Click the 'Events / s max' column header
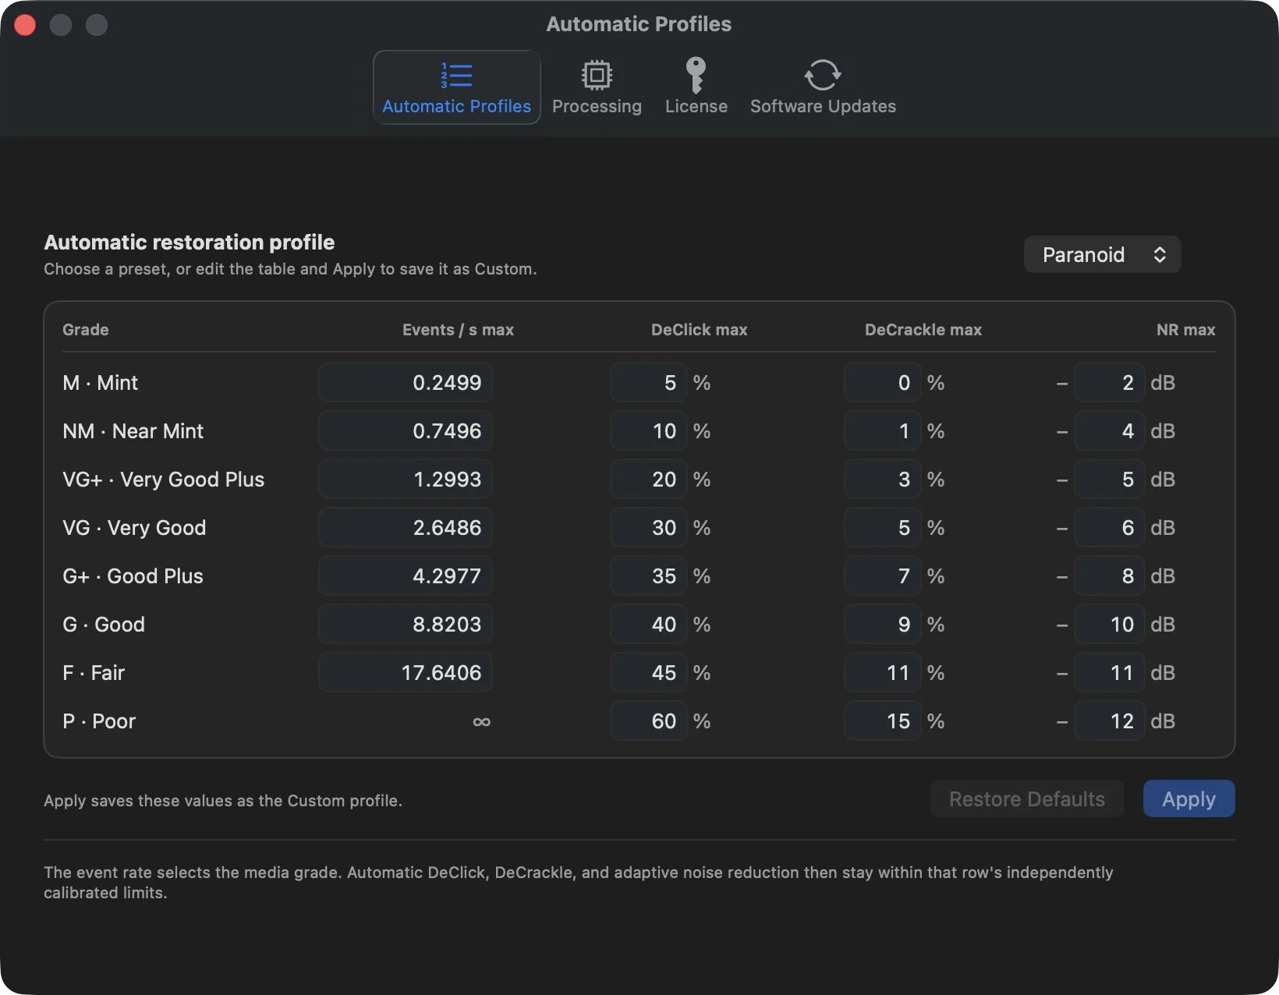This screenshot has width=1279, height=995. coord(458,330)
